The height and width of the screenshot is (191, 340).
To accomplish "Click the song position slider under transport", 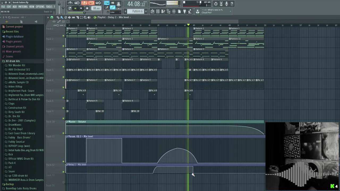I will tap(84, 13).
